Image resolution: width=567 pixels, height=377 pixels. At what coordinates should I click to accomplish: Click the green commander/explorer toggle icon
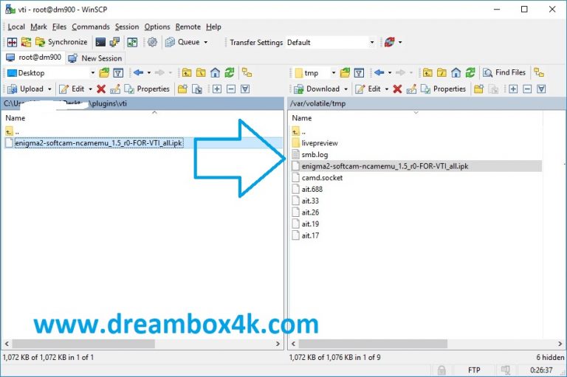click(132, 42)
